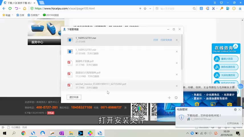Click the 清空列表 clear list button
Screen dimensions: 244x137
[74, 97]
